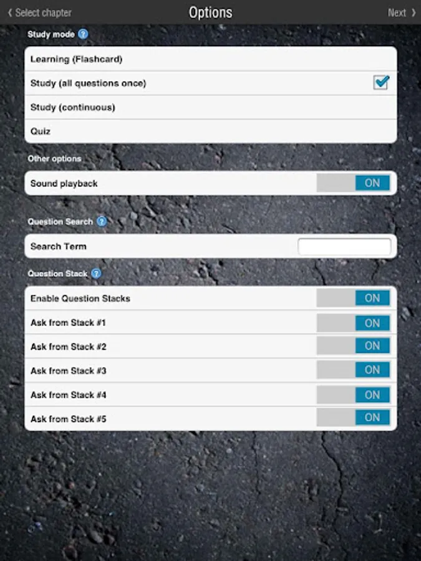This screenshot has height=561, width=421.
Task: Choose Study (continuous) mode
Action: coord(187,107)
